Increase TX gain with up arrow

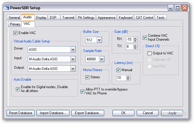pos(135,46)
